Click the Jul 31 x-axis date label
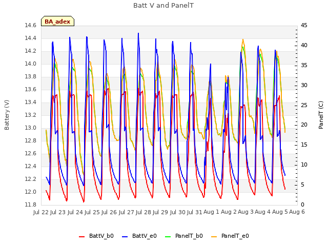 (195, 212)
